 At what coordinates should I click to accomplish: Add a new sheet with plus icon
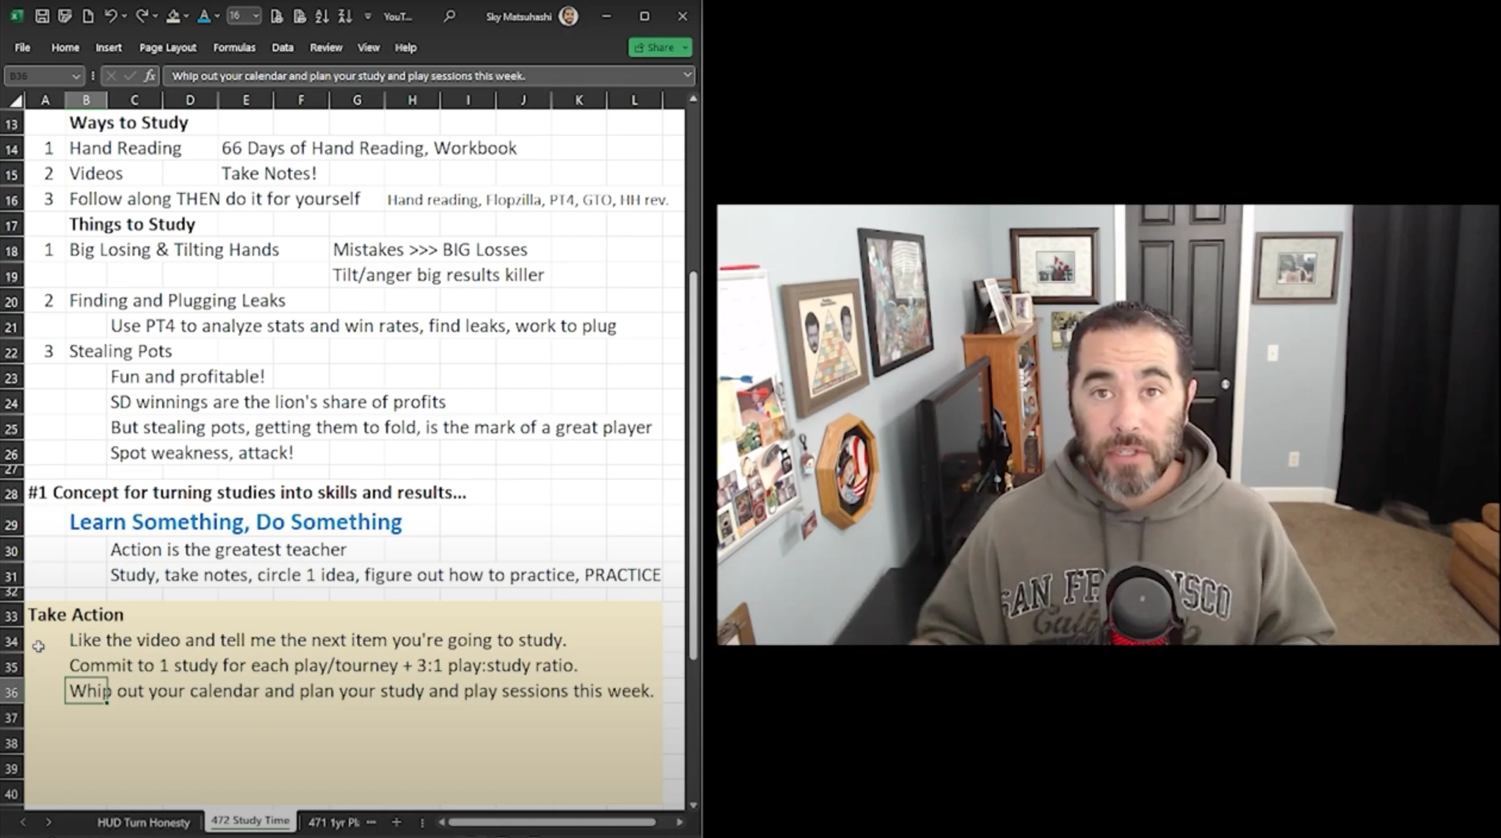tap(396, 822)
